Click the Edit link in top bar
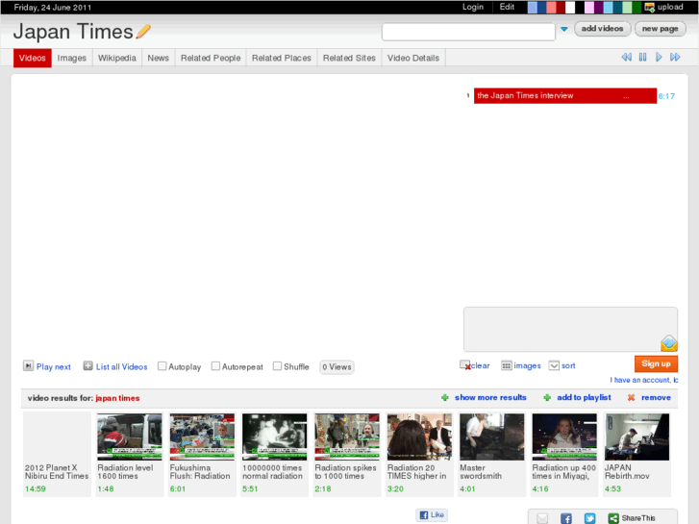This screenshot has width=699, height=524. pos(507,7)
